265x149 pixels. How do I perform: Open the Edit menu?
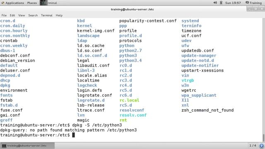point(12,15)
